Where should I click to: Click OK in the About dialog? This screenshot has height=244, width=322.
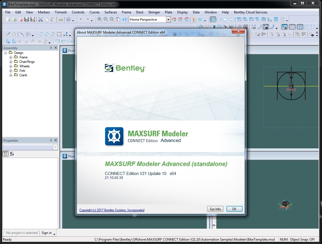[x=234, y=209]
